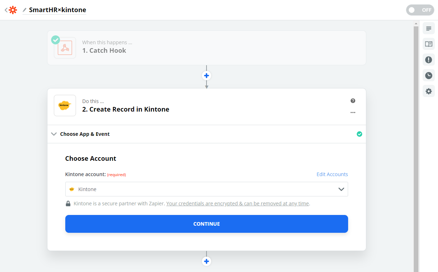Open the Edit Accounts link
The height and width of the screenshot is (272, 438).
332,174
